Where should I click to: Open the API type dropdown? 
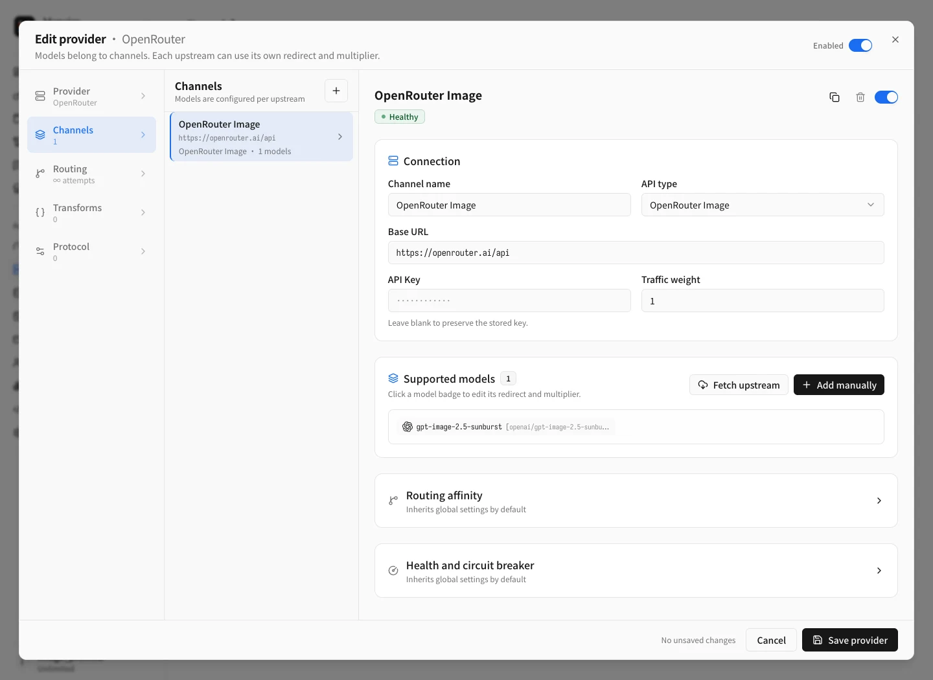click(763, 205)
